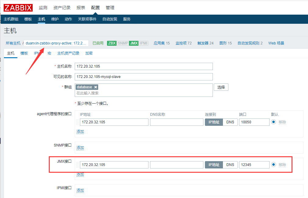Viewport: 308px width, 198px height.
Task: Go to 维护 submenu
Action: [55, 19]
